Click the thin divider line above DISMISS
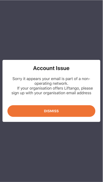103x182 pixels. coord(51,100)
